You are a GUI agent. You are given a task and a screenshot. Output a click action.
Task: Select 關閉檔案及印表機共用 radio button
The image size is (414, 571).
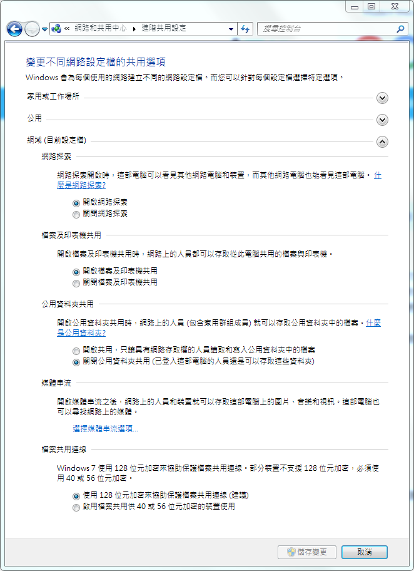76,284
